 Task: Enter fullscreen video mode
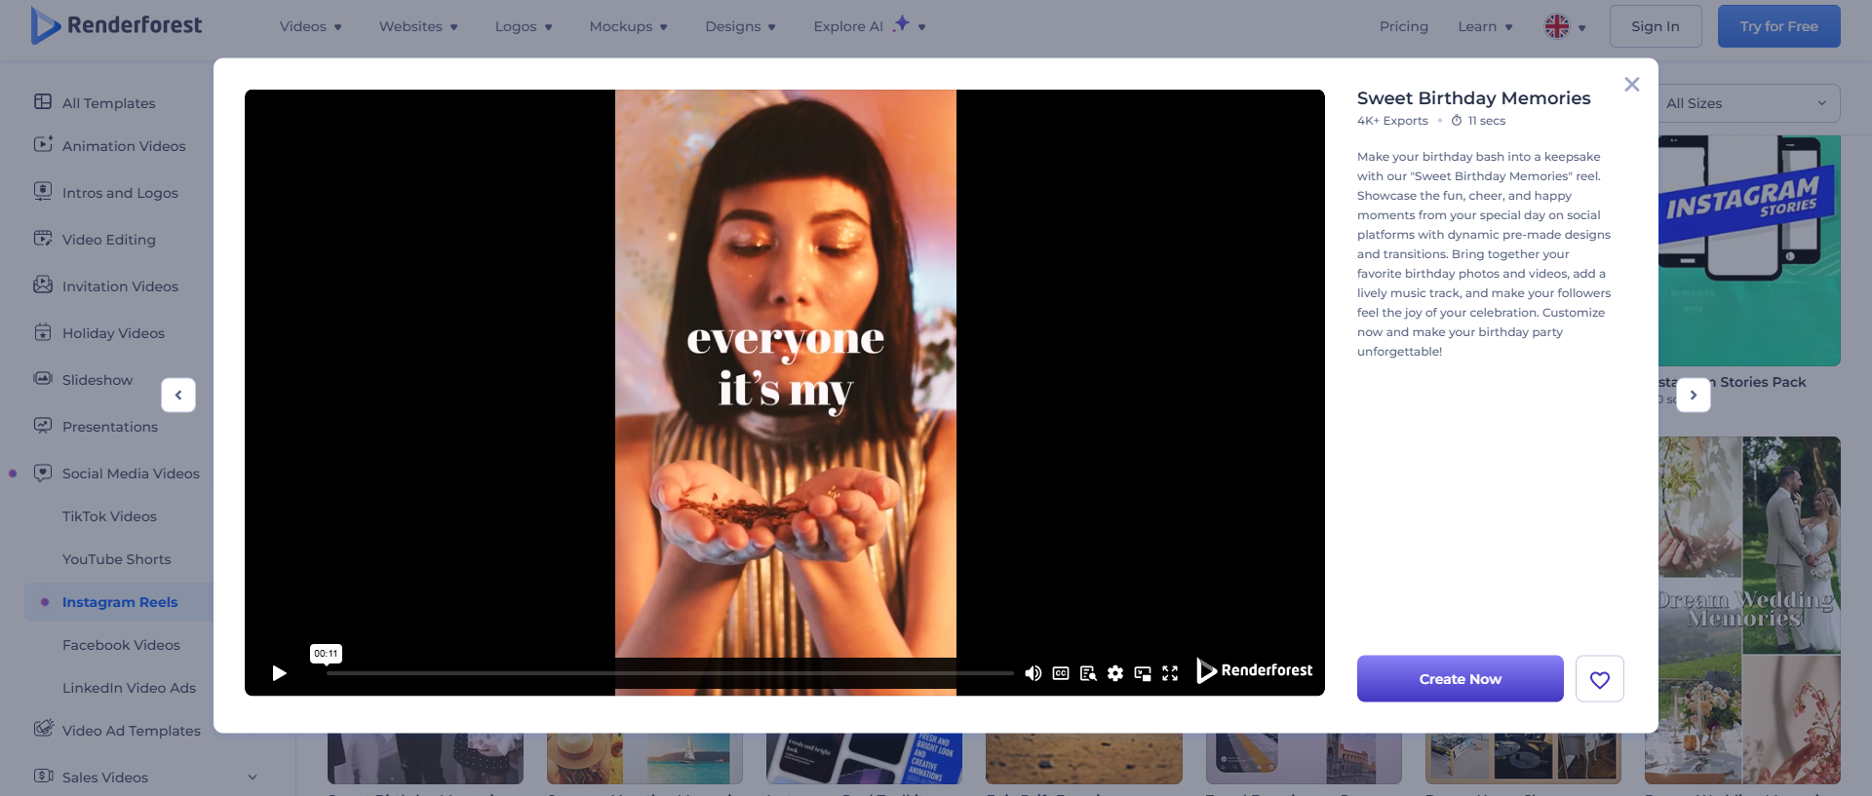click(x=1170, y=673)
